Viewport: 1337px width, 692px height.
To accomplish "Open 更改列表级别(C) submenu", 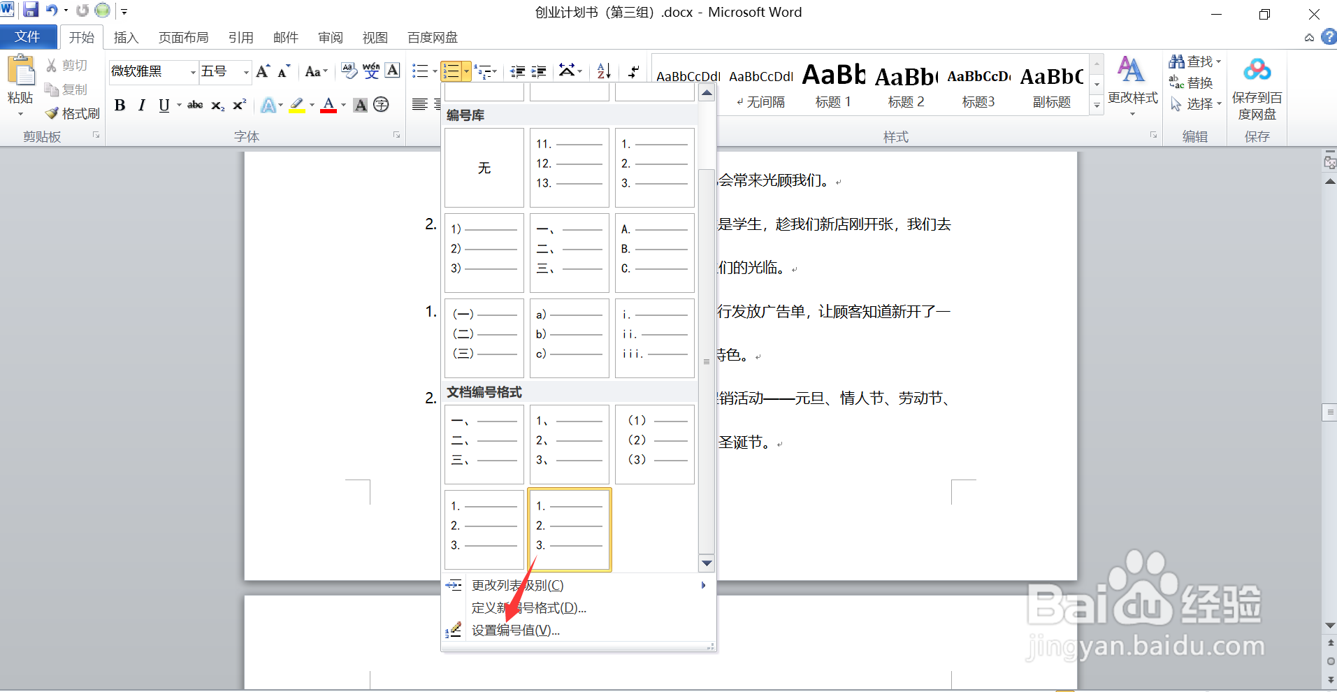I will coord(579,585).
